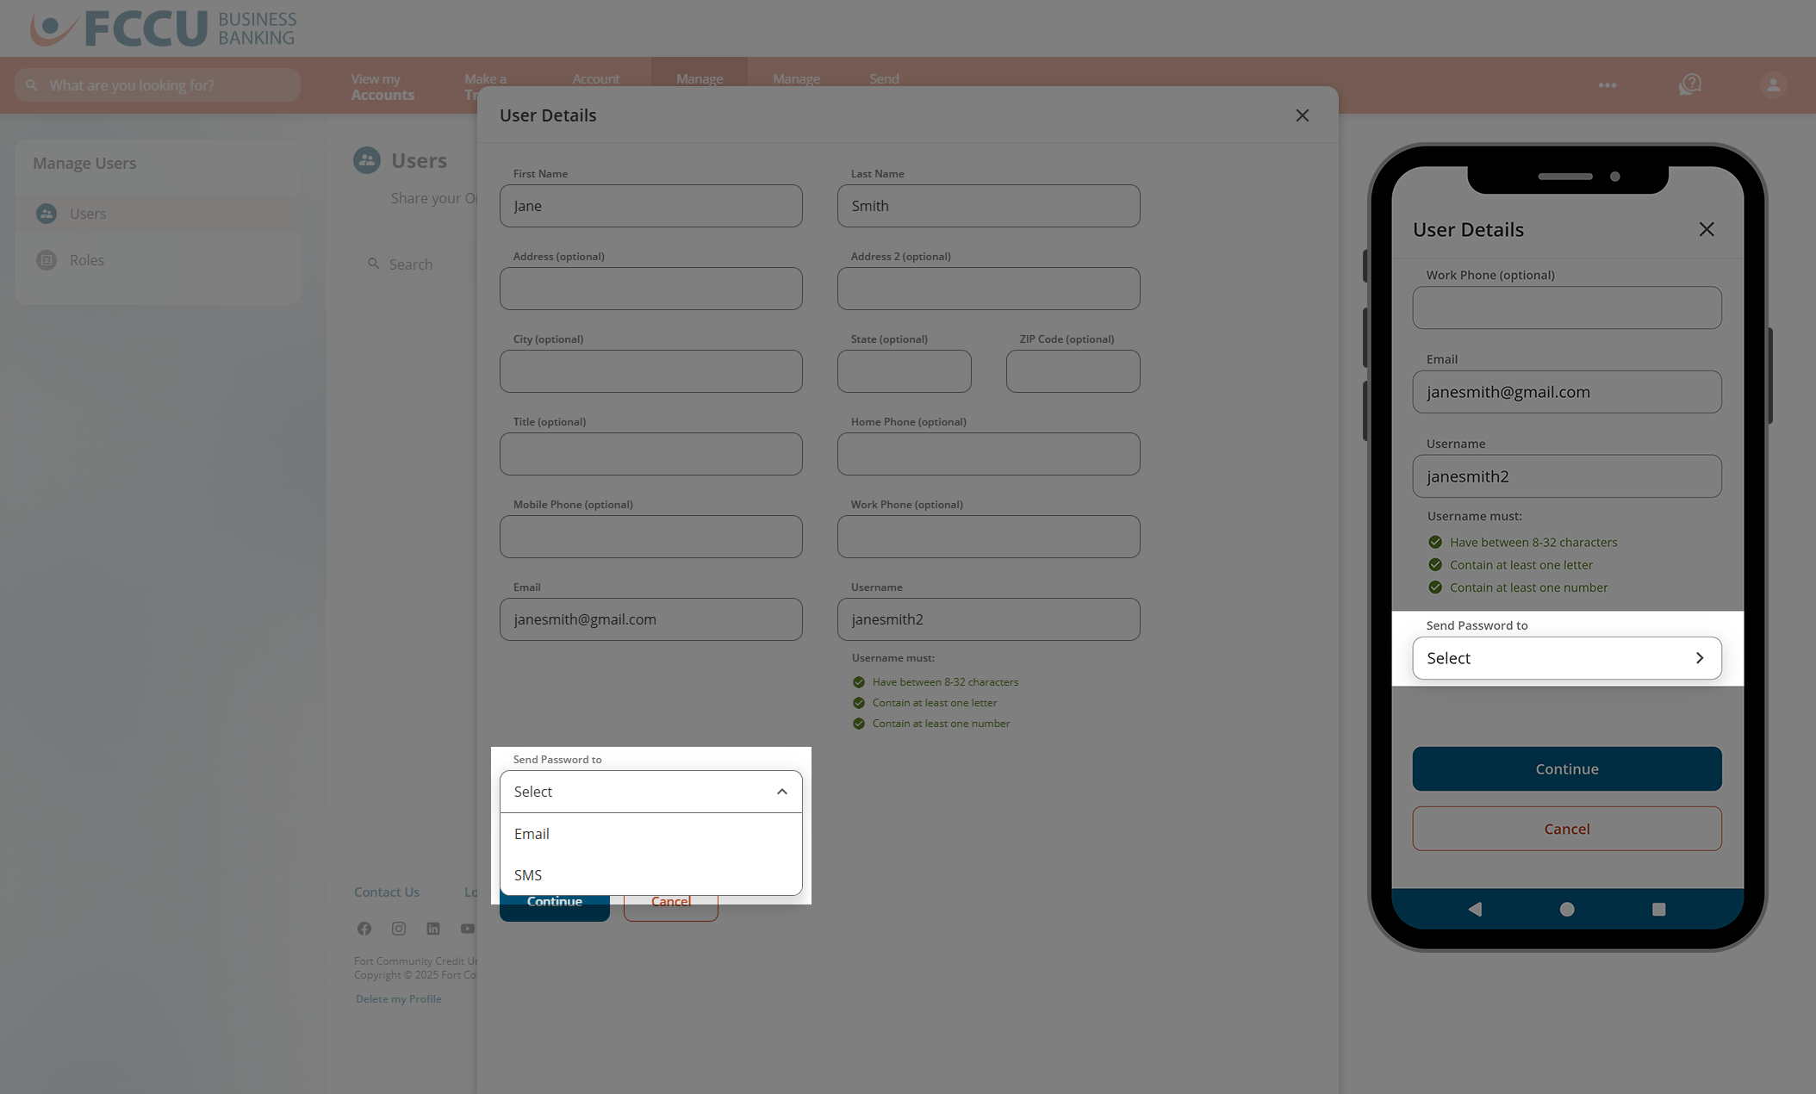Open the user profile icon in header
The image size is (1816, 1094).
click(x=1773, y=84)
